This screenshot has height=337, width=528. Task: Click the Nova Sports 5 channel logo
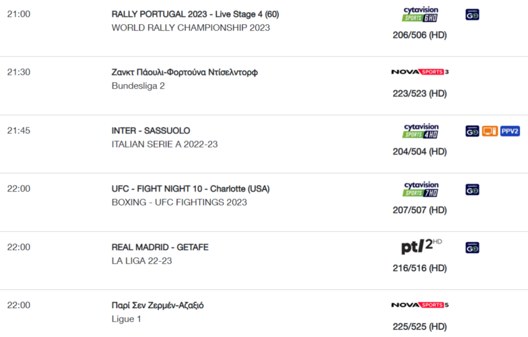pyautogui.click(x=420, y=305)
